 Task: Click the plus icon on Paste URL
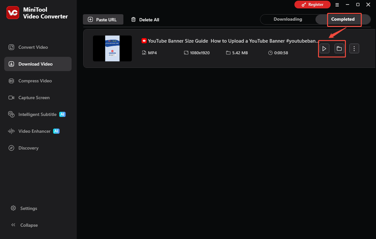click(x=90, y=19)
